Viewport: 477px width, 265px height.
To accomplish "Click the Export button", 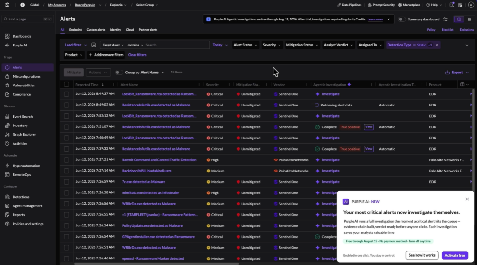I will 457,73.
